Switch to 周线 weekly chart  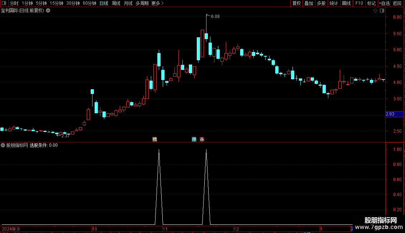[x=116, y=3]
